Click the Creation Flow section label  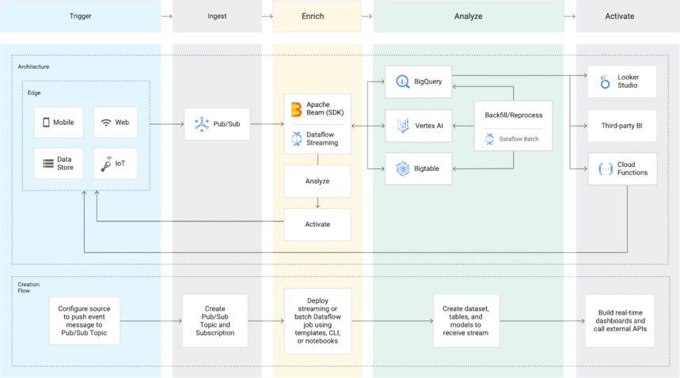(28, 288)
